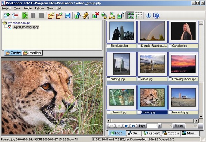Check the From+my+back+ya checkbox
Image resolution: width=206 pixels, height=142 pixels.
tap(170, 79)
